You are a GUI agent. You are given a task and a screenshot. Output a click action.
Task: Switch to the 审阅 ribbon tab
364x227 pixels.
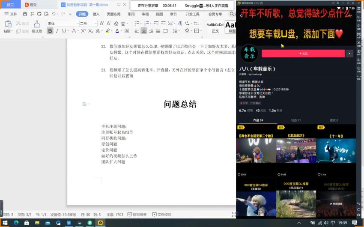pyautogui.click(x=145, y=14)
